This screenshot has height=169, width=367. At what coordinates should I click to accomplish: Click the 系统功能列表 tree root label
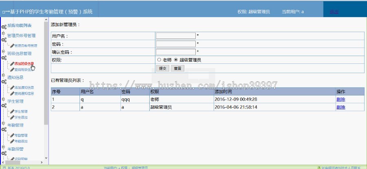click(x=20, y=26)
